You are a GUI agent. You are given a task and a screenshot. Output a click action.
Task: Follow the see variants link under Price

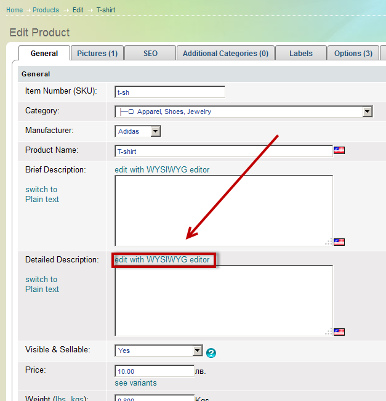pyautogui.click(x=135, y=383)
